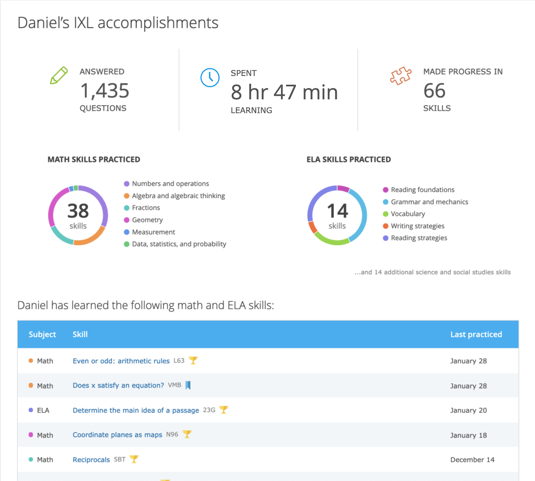Click the Fractions legend label
The height and width of the screenshot is (481, 535).
click(x=146, y=208)
